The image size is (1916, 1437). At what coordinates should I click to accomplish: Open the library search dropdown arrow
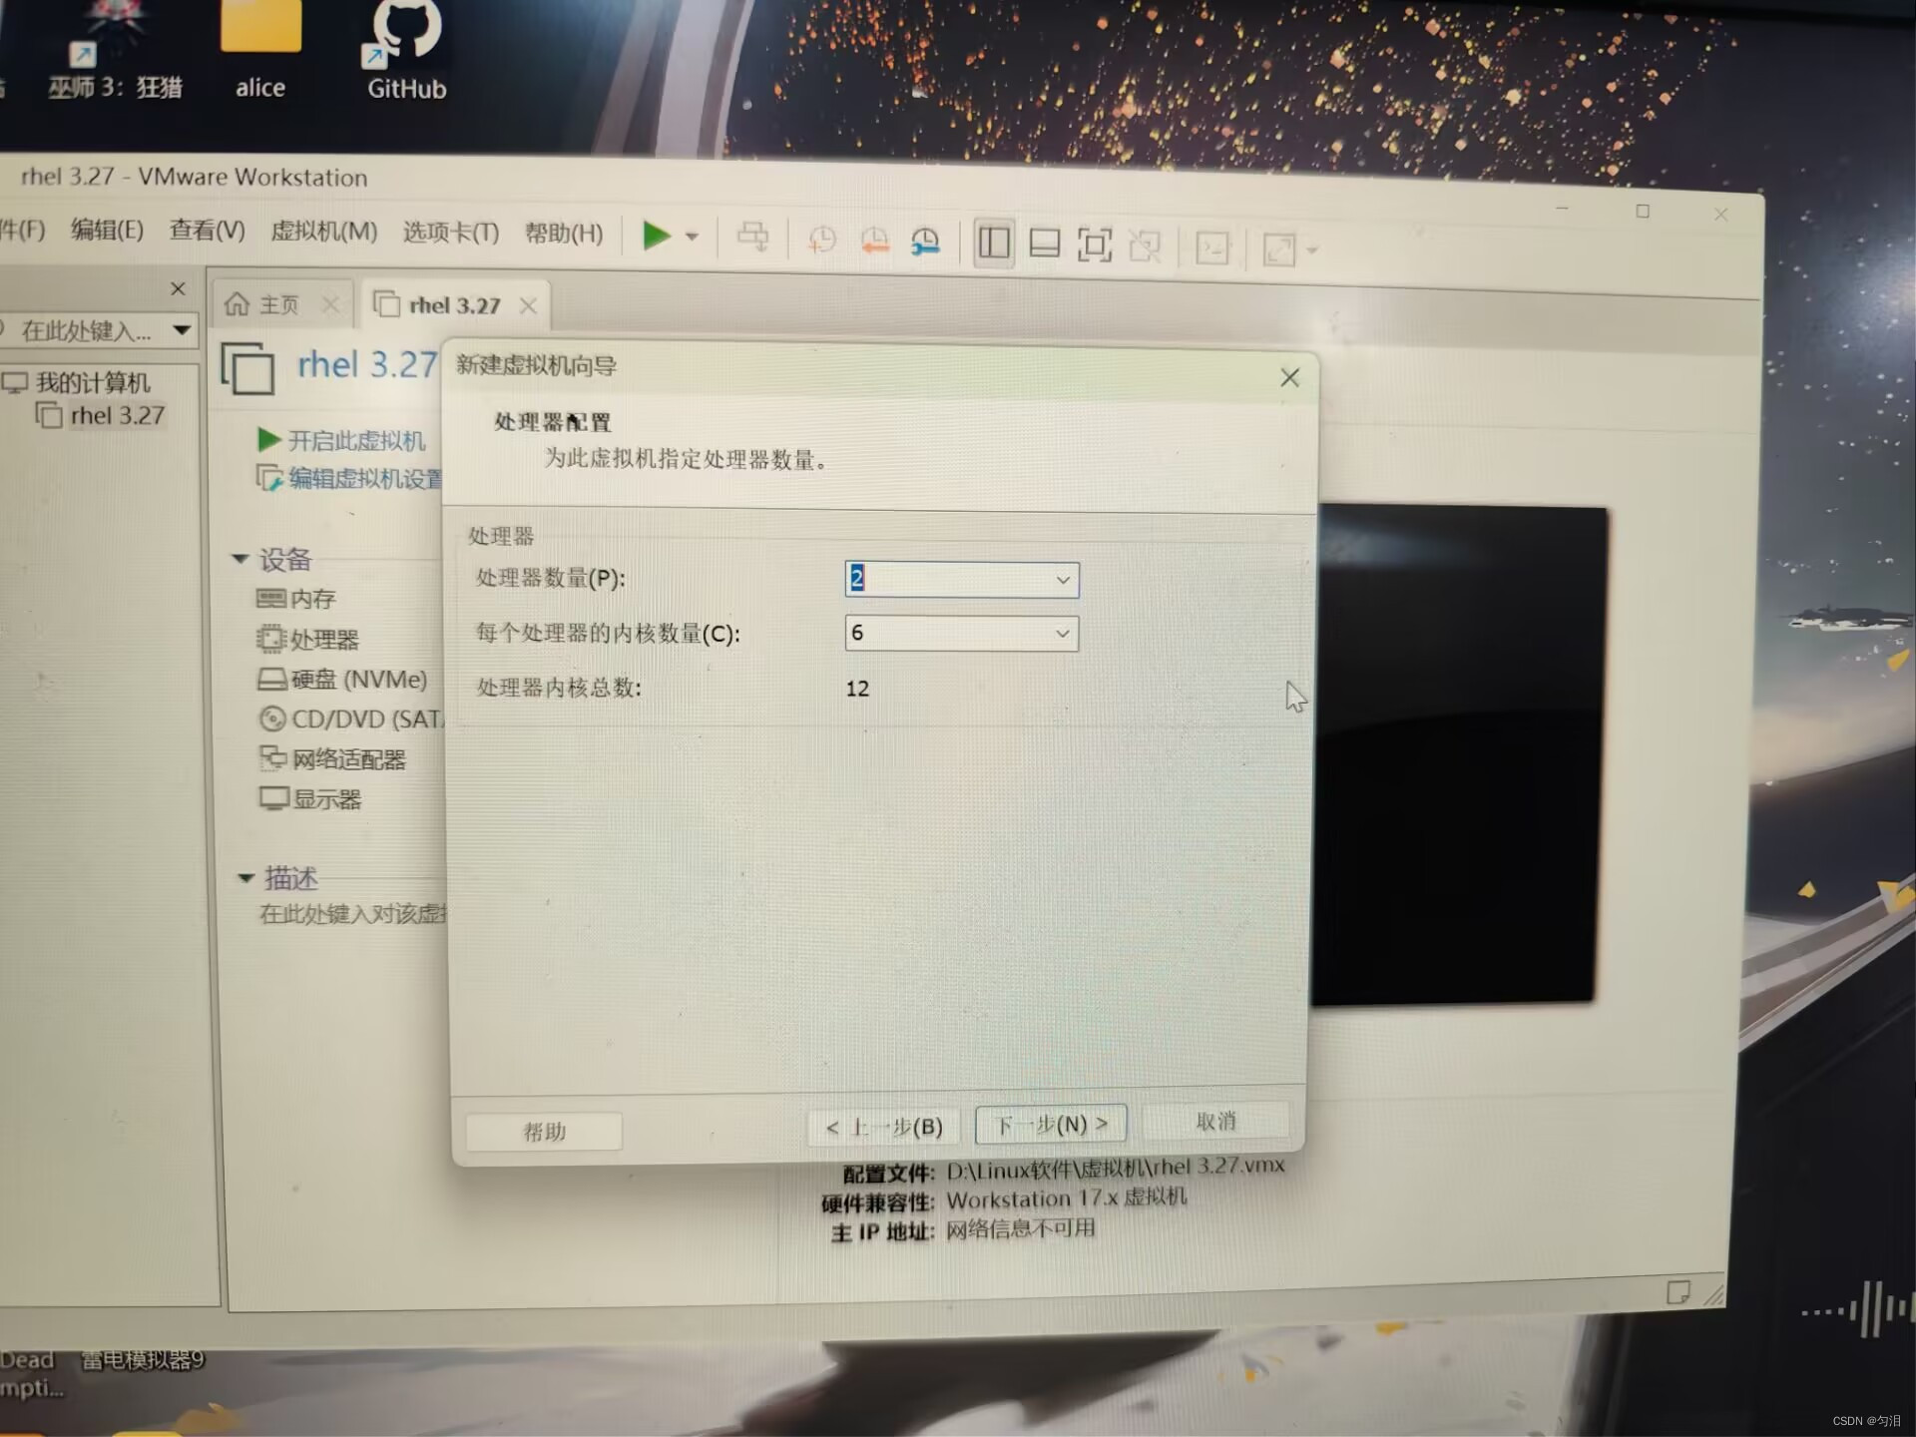click(x=182, y=330)
